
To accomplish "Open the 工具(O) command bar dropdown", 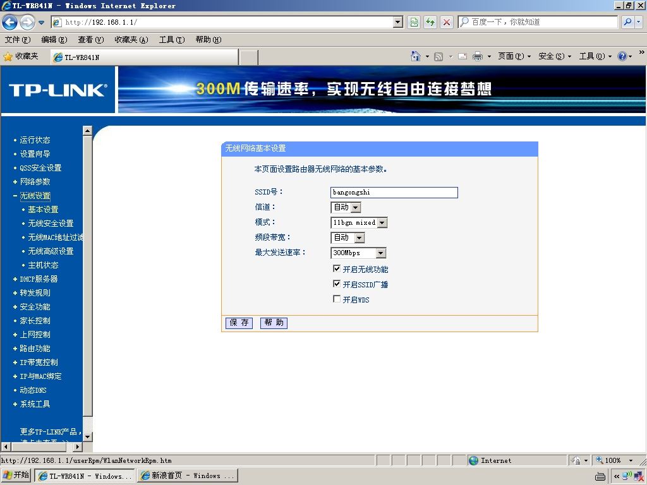I will point(595,56).
